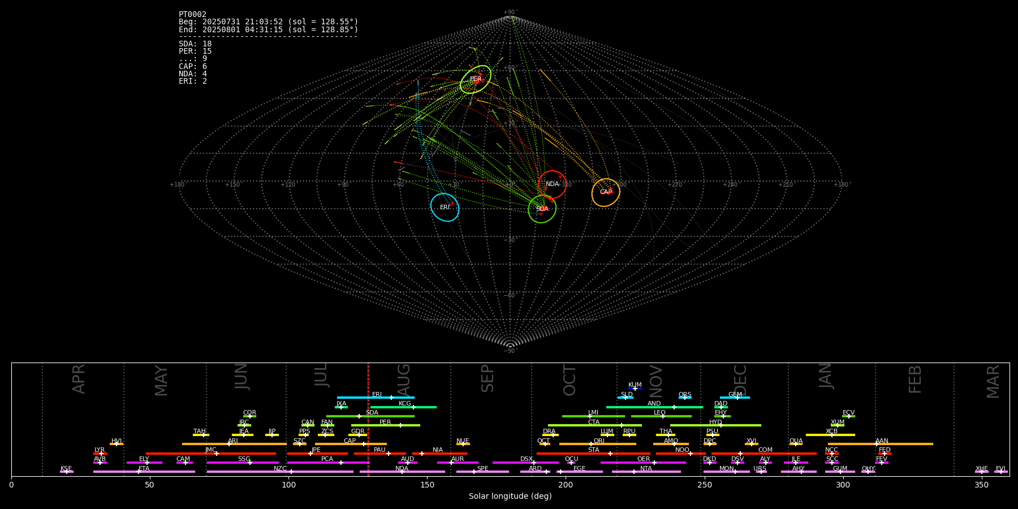
Task: Click the cyan ERI radiant circle on sky map
Action: point(445,208)
